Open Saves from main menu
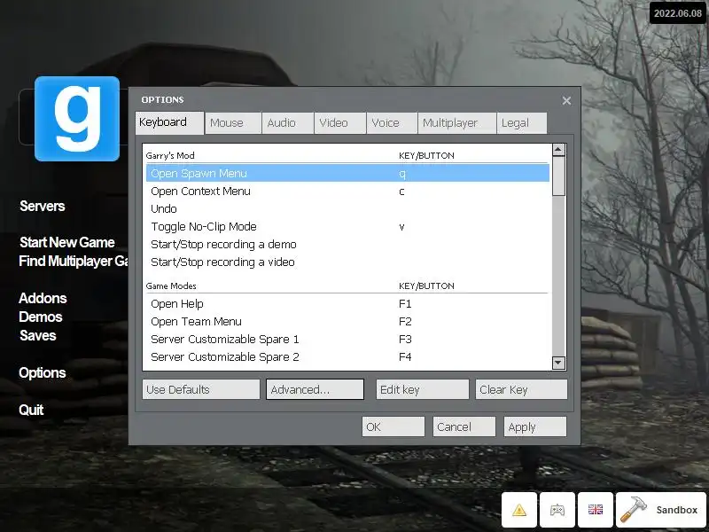 (x=37, y=335)
